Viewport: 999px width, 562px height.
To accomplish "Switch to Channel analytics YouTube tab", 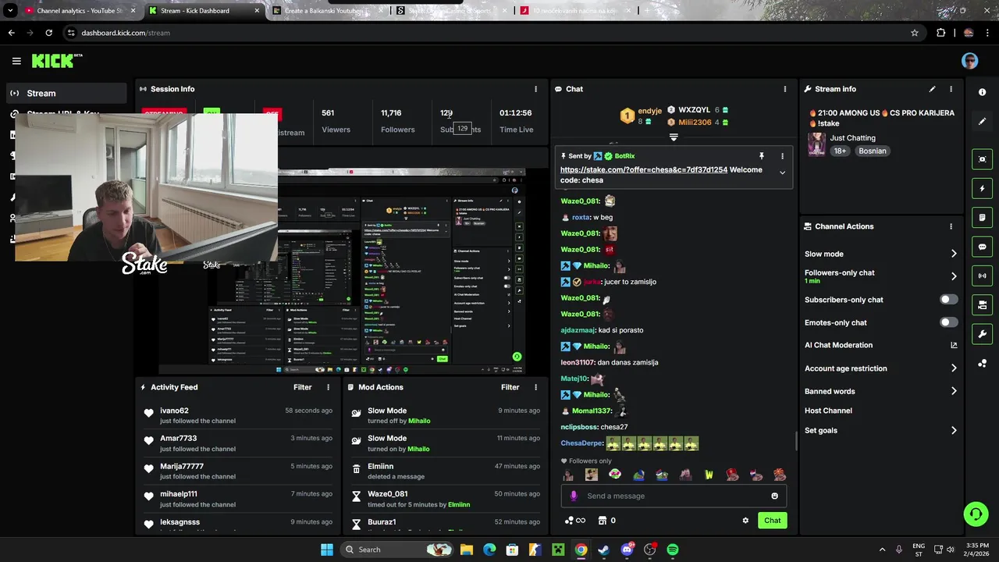I will (x=80, y=11).
